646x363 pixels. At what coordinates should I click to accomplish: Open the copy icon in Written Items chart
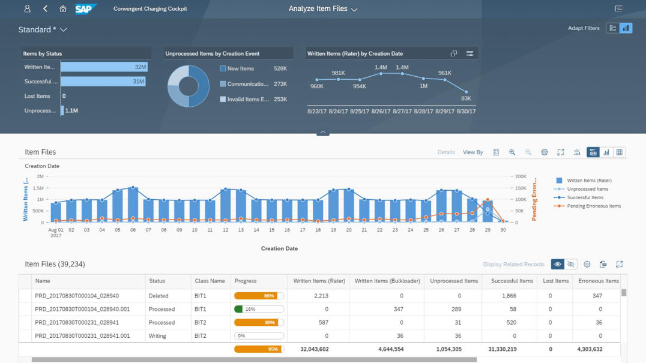pos(454,53)
